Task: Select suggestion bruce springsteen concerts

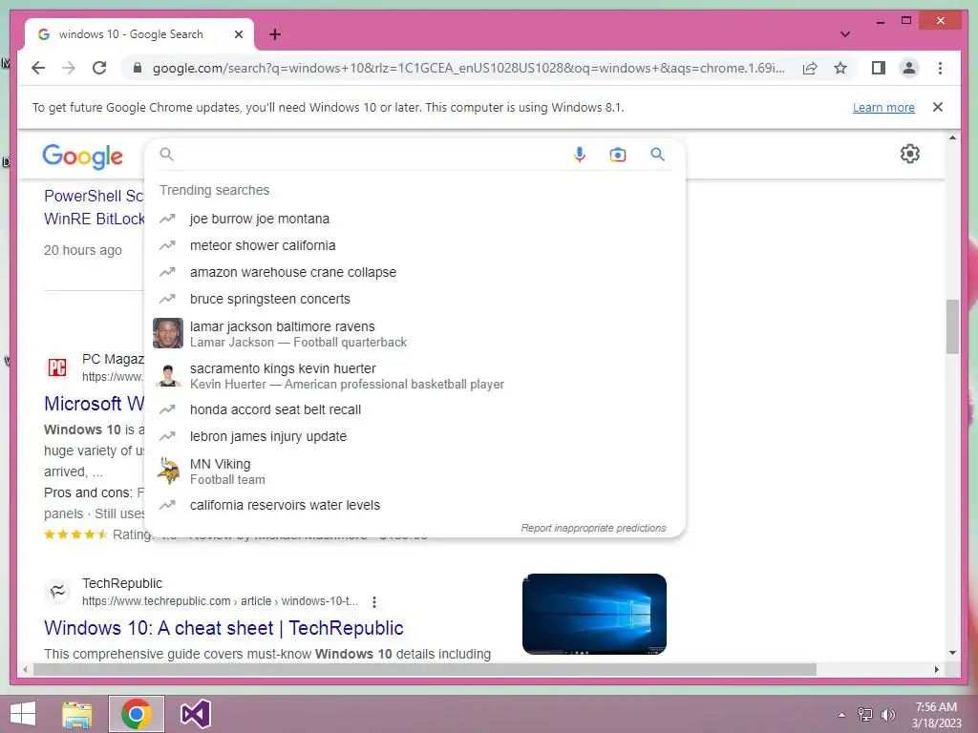Action: pos(415,299)
